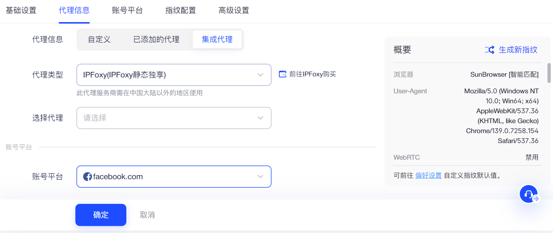Click the 生成新指纹 text button

point(518,50)
